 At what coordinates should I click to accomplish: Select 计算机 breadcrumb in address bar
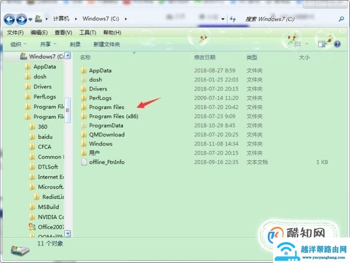pyautogui.click(x=61, y=18)
